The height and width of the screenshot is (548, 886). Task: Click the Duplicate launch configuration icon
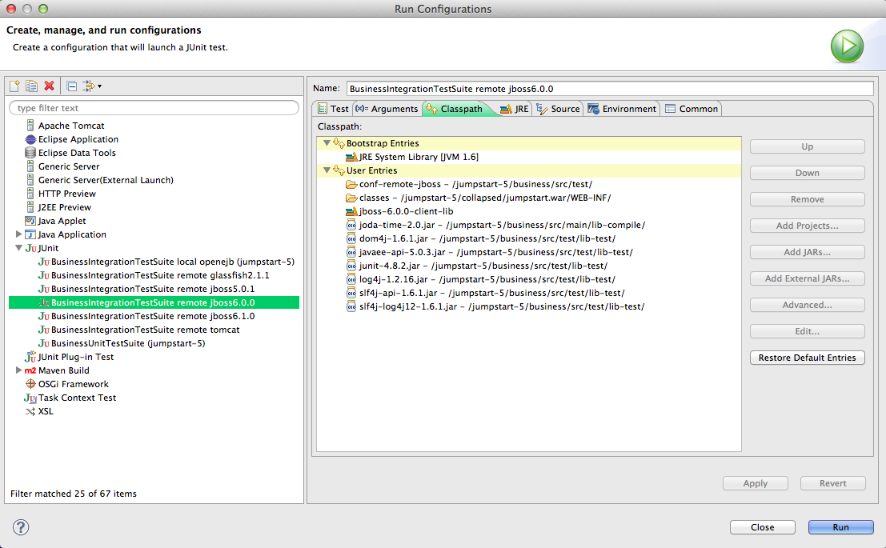[x=32, y=86]
